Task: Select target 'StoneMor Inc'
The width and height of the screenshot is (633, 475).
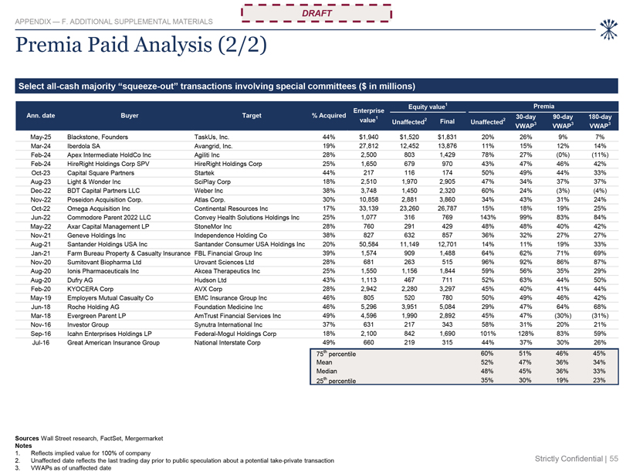Action: 213,226
